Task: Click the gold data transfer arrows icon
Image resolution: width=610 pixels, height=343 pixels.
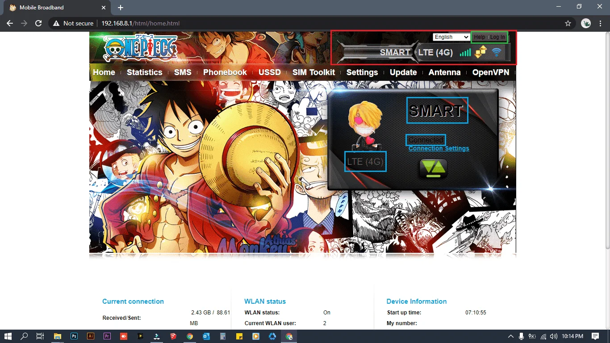Action: (x=480, y=52)
